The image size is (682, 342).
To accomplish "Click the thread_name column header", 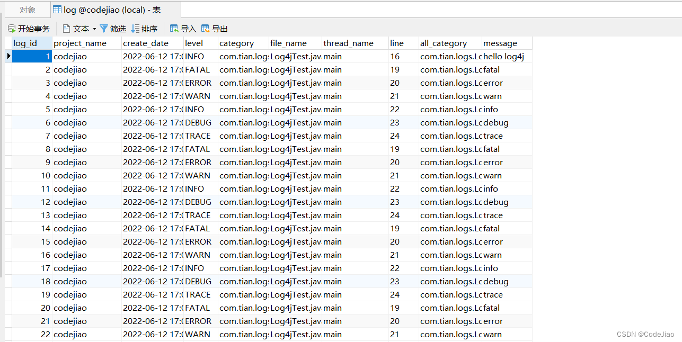I will tap(355, 43).
